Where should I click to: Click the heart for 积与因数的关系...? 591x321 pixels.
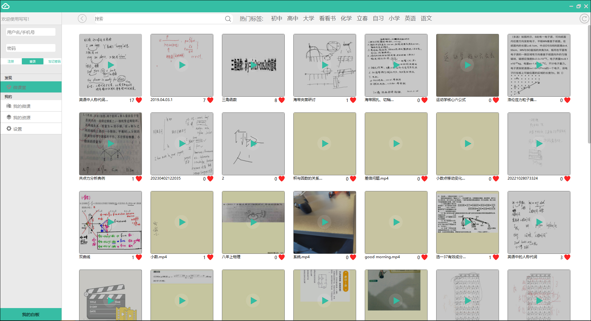point(353,179)
